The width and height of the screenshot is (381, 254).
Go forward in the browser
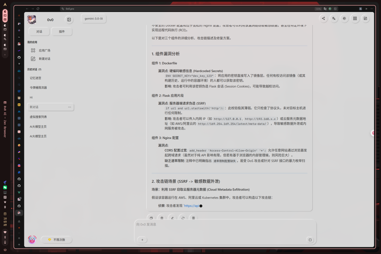32,9
